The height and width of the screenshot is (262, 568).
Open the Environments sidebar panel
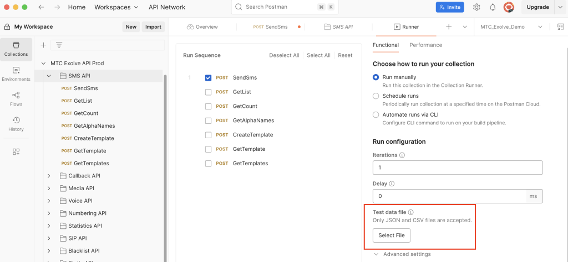[16, 74]
